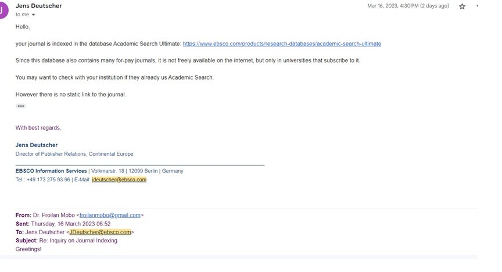Open the EBSCO Academic Search Ultimate link

click(282, 44)
